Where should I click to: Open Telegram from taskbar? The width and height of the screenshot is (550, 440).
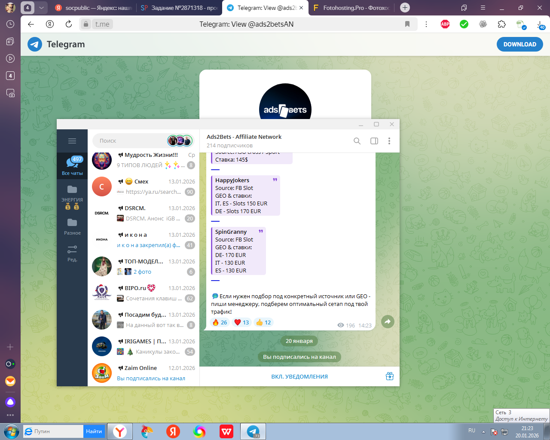pyautogui.click(x=253, y=431)
